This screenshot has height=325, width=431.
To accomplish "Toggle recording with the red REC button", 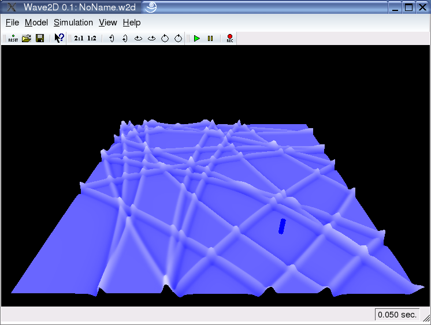I will (x=230, y=38).
